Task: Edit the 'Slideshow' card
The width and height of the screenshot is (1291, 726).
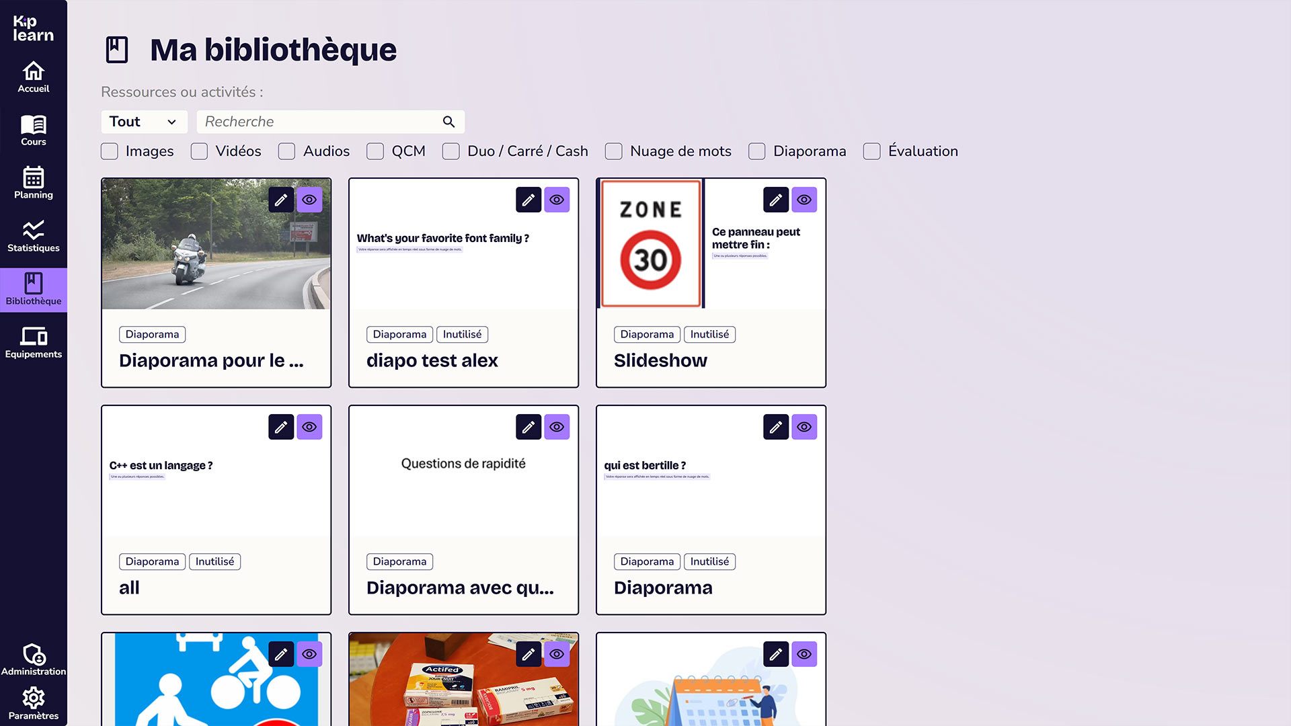Action: pos(776,200)
